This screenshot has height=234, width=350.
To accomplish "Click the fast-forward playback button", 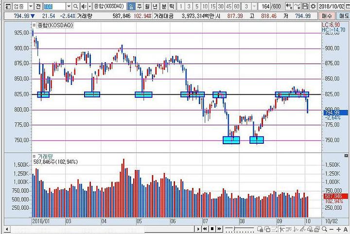I will coord(219,229).
